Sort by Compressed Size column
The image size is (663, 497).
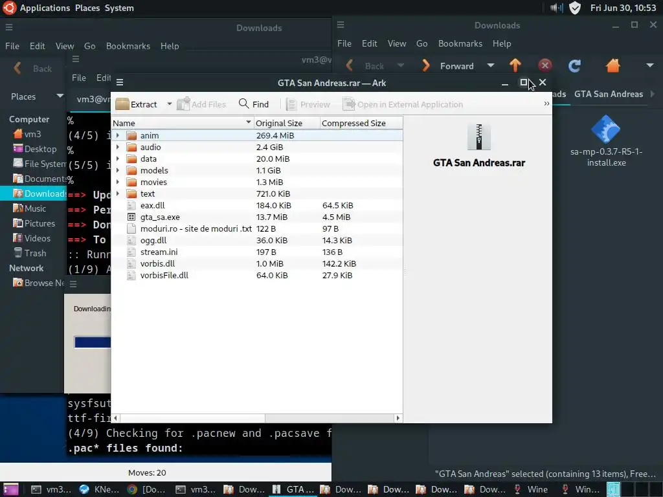click(x=361, y=123)
